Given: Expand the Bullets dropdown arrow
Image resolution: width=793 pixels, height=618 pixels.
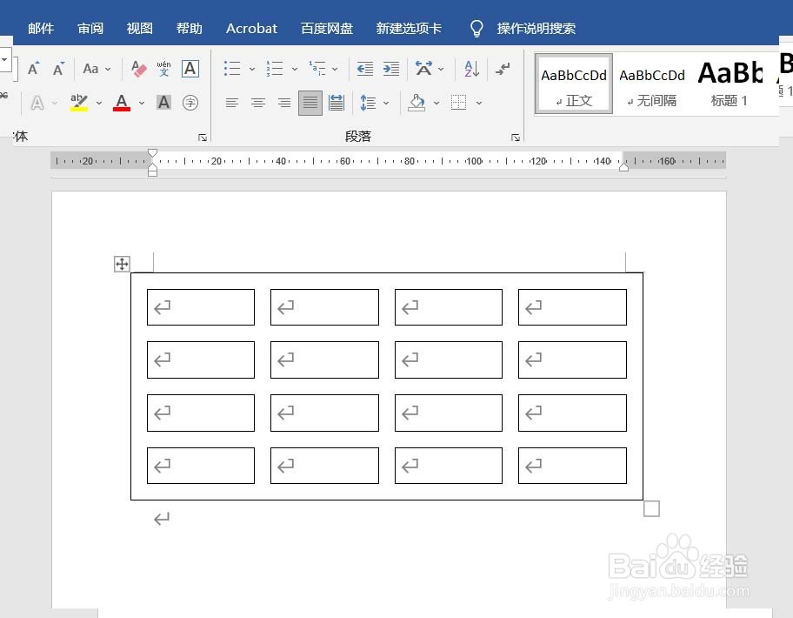Looking at the screenshot, I should 252,69.
